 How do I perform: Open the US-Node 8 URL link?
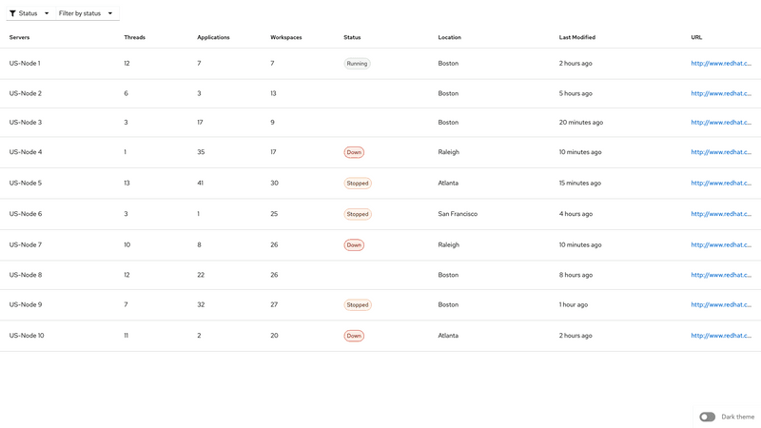720,275
